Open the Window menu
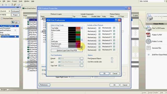The width and height of the screenshot is (167, 94). coord(27,1)
